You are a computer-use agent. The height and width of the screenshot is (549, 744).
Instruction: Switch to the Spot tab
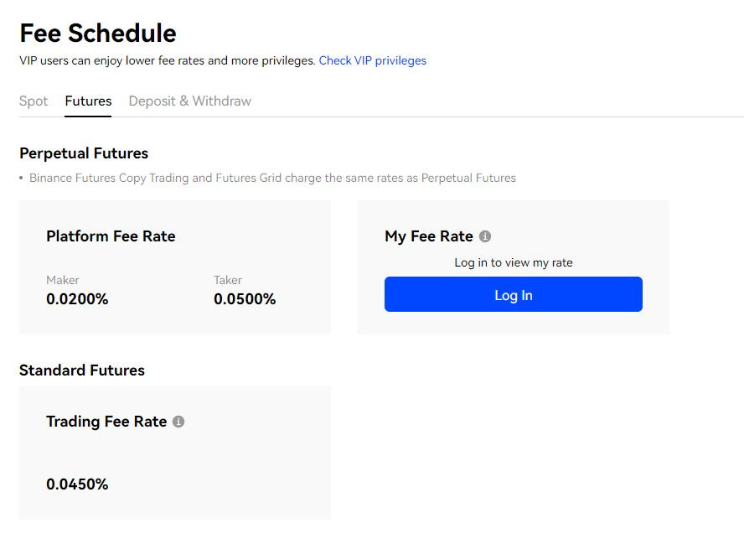pyautogui.click(x=34, y=101)
